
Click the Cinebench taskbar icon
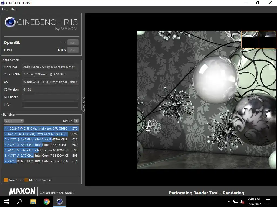click(x=60, y=202)
